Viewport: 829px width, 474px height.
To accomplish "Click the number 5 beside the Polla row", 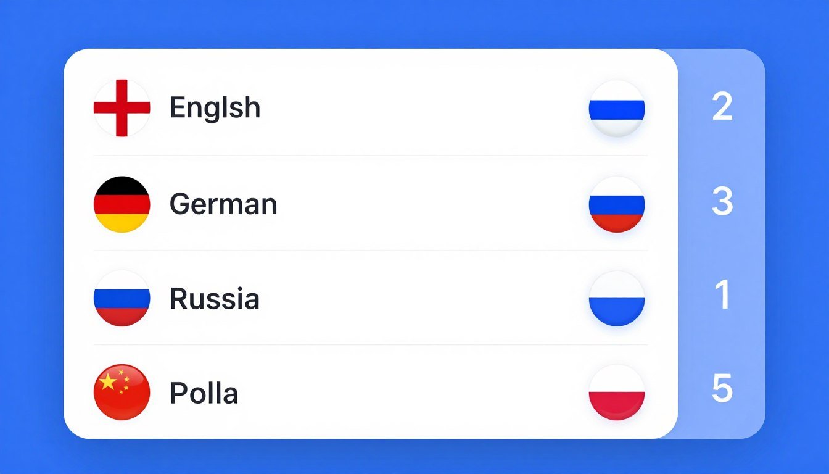I will coord(722,389).
